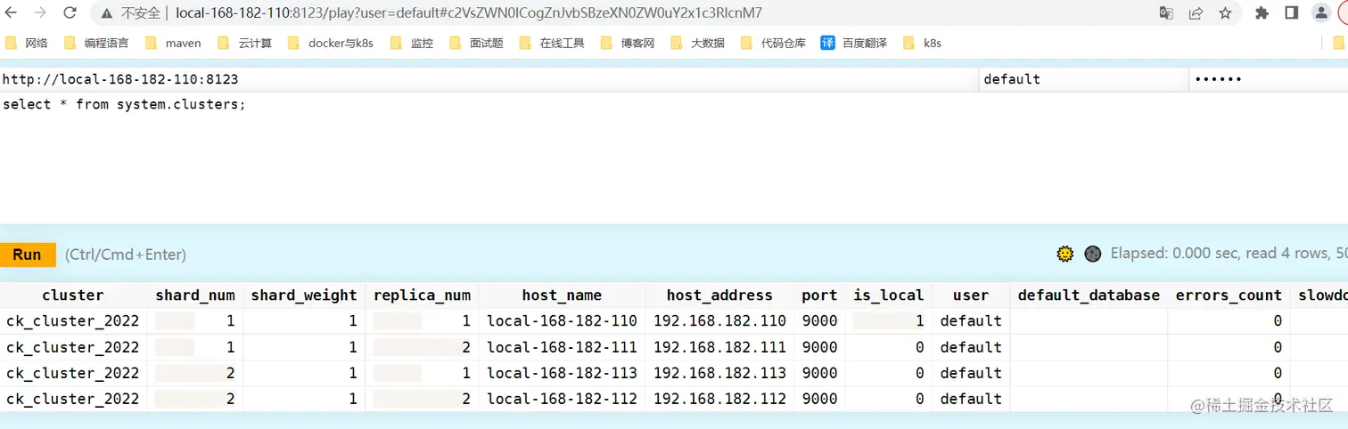
Task: Click the browser address bar URL
Action: pyautogui.click(x=469, y=13)
